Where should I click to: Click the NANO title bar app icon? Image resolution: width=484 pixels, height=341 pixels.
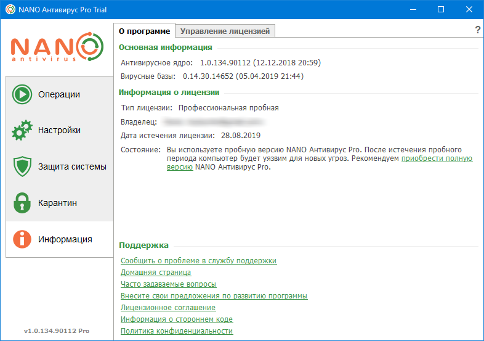10,9
